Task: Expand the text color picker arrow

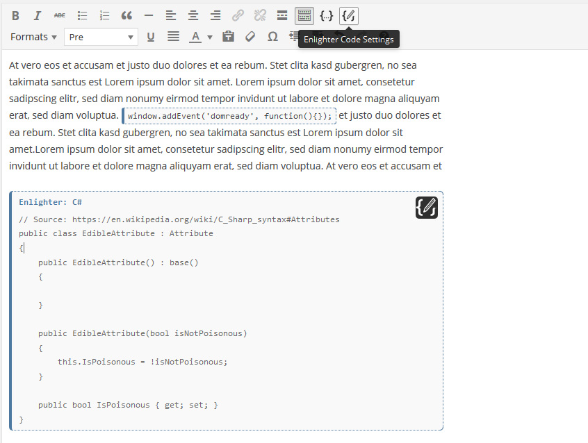Action: [x=210, y=37]
